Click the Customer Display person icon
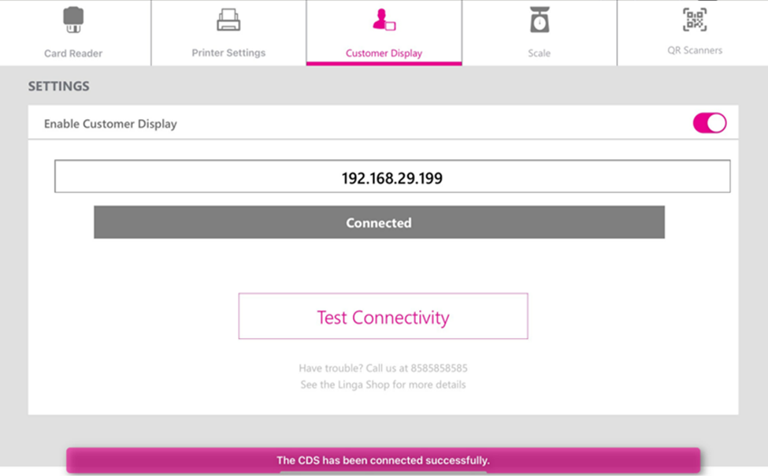This screenshot has width=768, height=476. [x=384, y=20]
